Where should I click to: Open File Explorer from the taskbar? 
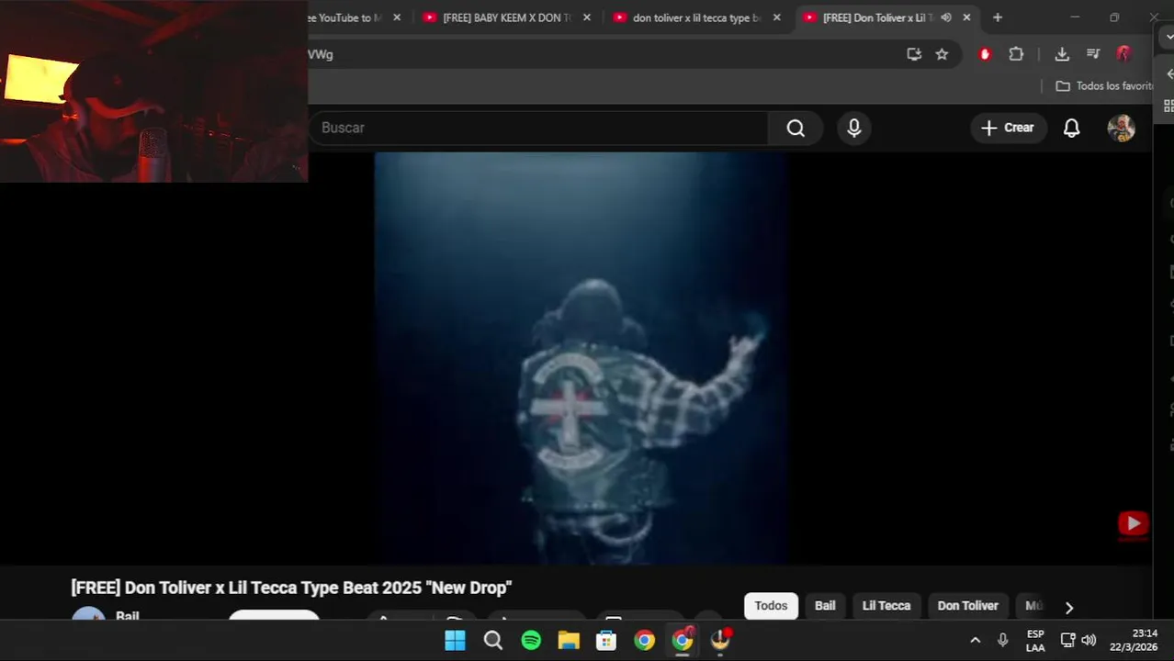569,641
